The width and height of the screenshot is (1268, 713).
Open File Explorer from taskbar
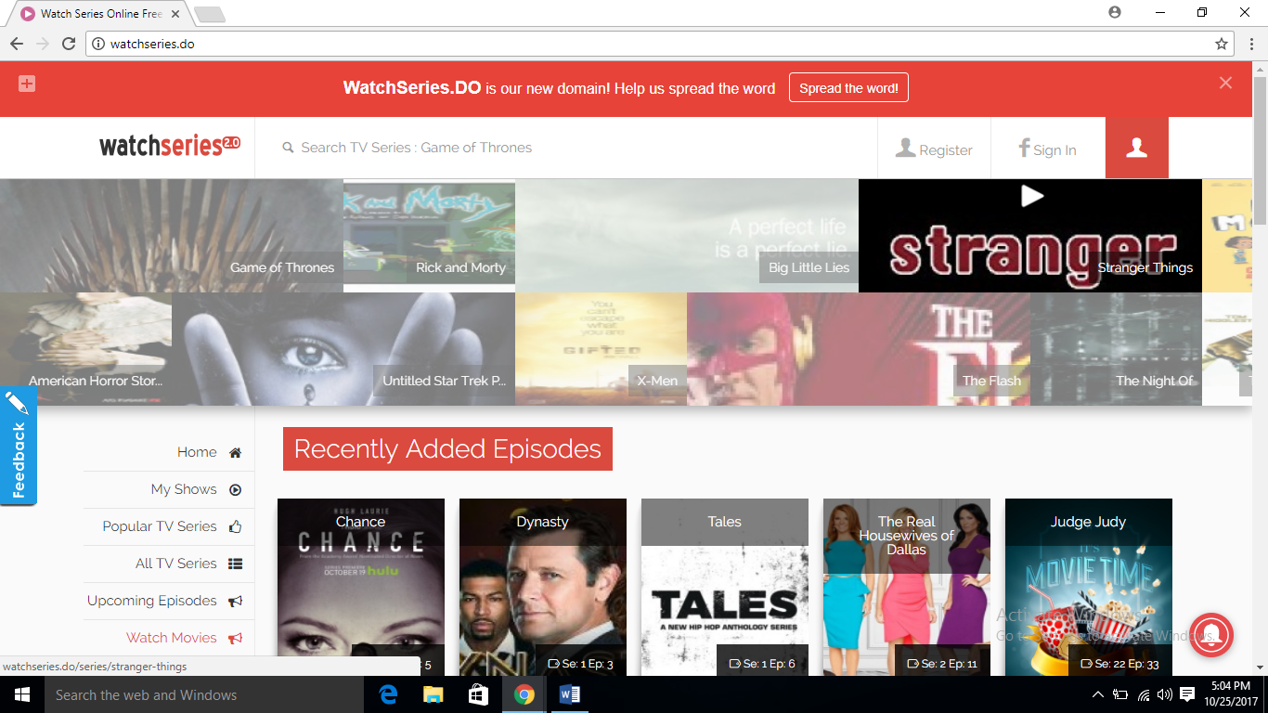(433, 694)
